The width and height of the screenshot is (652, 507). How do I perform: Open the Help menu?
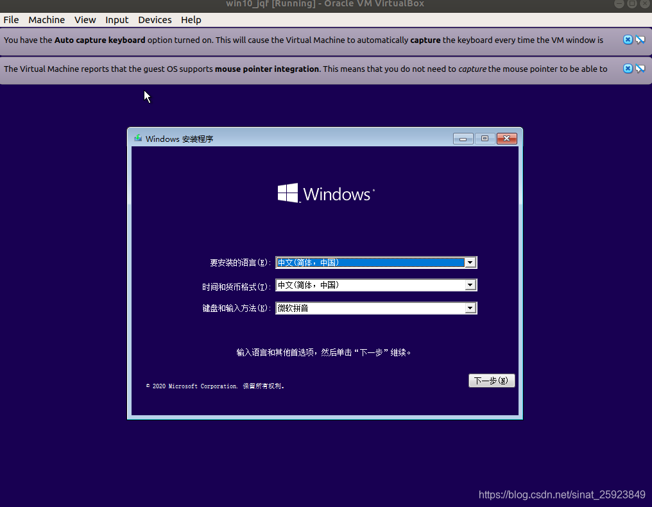[x=191, y=20]
